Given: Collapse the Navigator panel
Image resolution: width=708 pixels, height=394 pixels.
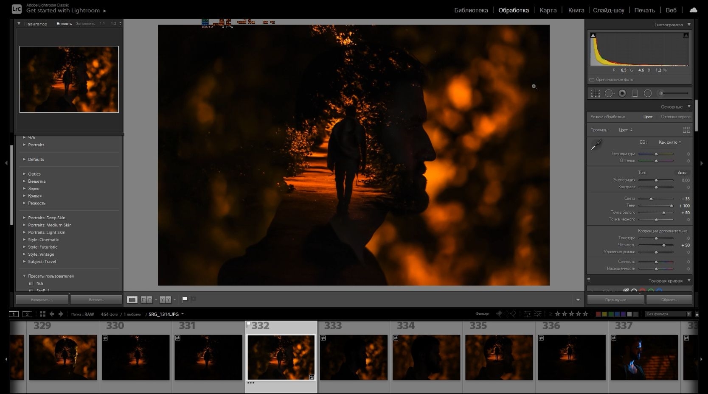Looking at the screenshot, I should [19, 24].
